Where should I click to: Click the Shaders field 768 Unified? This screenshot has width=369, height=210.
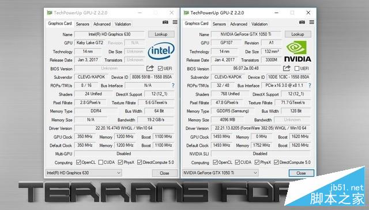click(x=230, y=94)
